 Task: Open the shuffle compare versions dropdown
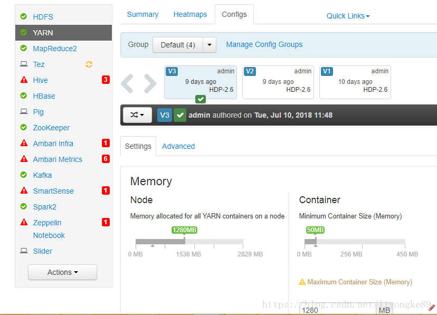click(137, 115)
